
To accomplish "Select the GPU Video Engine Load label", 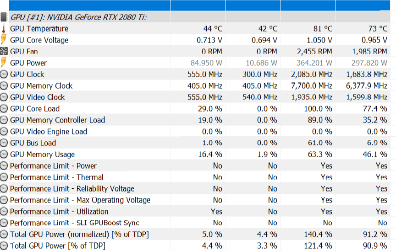I will point(49,132).
